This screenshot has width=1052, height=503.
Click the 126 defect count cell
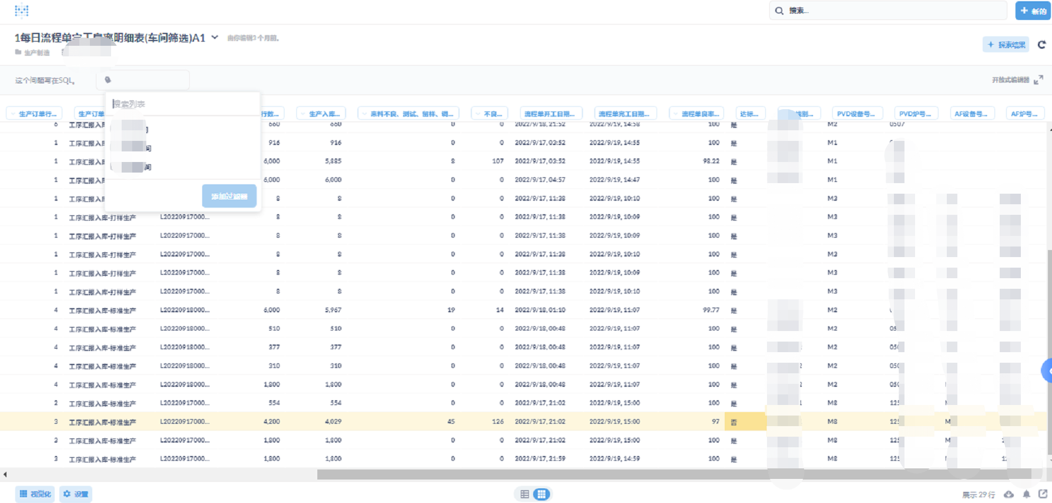pyautogui.click(x=498, y=421)
